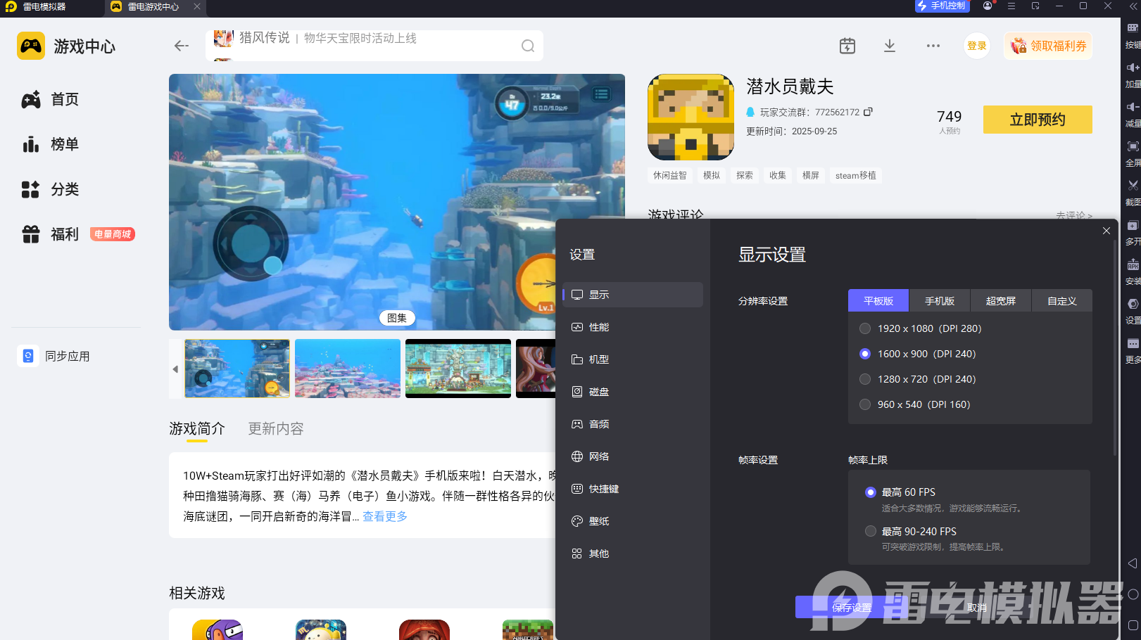Screen dimensions: 1141x640
Task: Open 显示 settings category
Action: coord(633,295)
